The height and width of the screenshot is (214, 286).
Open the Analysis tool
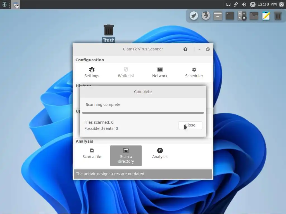[160, 154]
